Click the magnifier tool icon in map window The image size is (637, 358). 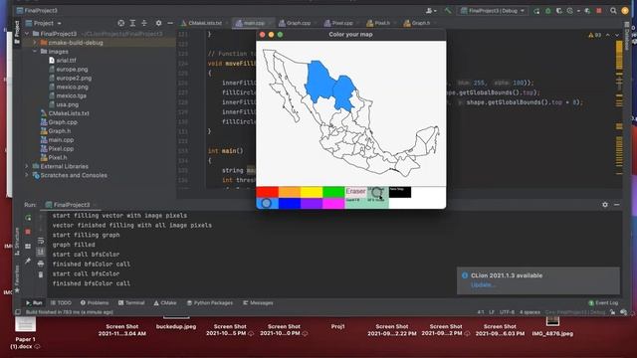[x=377, y=192]
